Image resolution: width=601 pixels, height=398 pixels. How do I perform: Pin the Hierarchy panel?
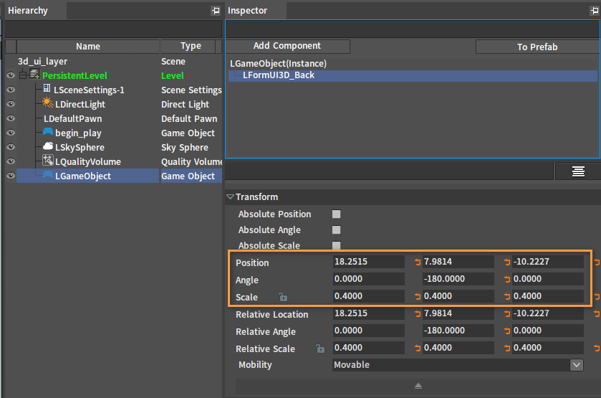pos(216,11)
